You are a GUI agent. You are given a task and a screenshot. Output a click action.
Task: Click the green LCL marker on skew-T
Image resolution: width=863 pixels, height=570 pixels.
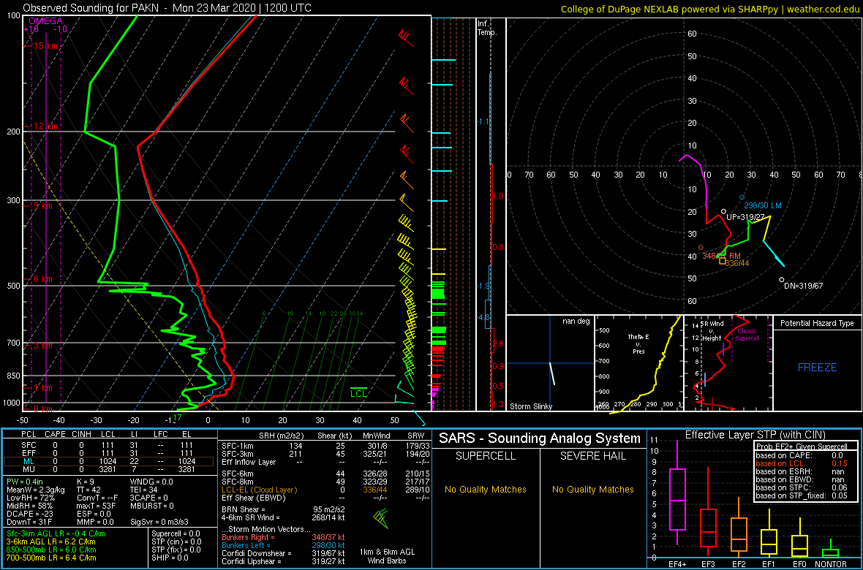click(x=358, y=392)
